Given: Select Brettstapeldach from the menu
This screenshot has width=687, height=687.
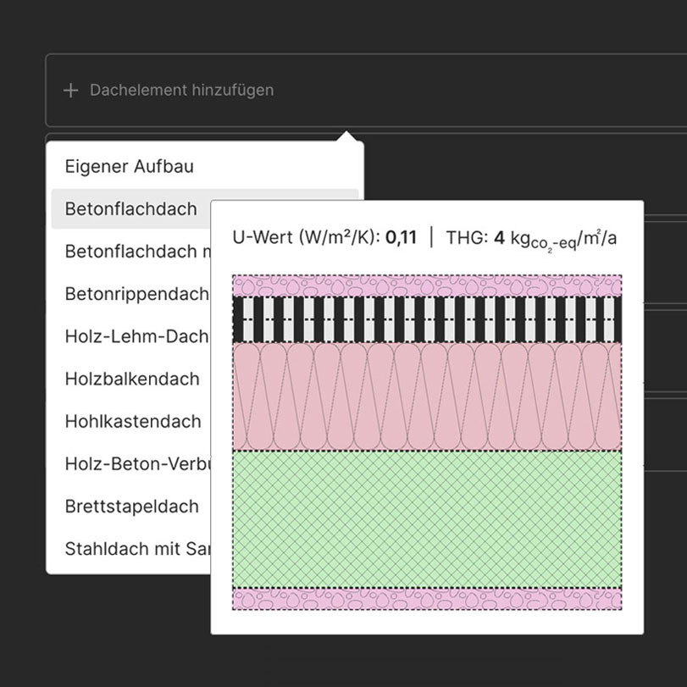Looking at the screenshot, I should pyautogui.click(x=132, y=507).
